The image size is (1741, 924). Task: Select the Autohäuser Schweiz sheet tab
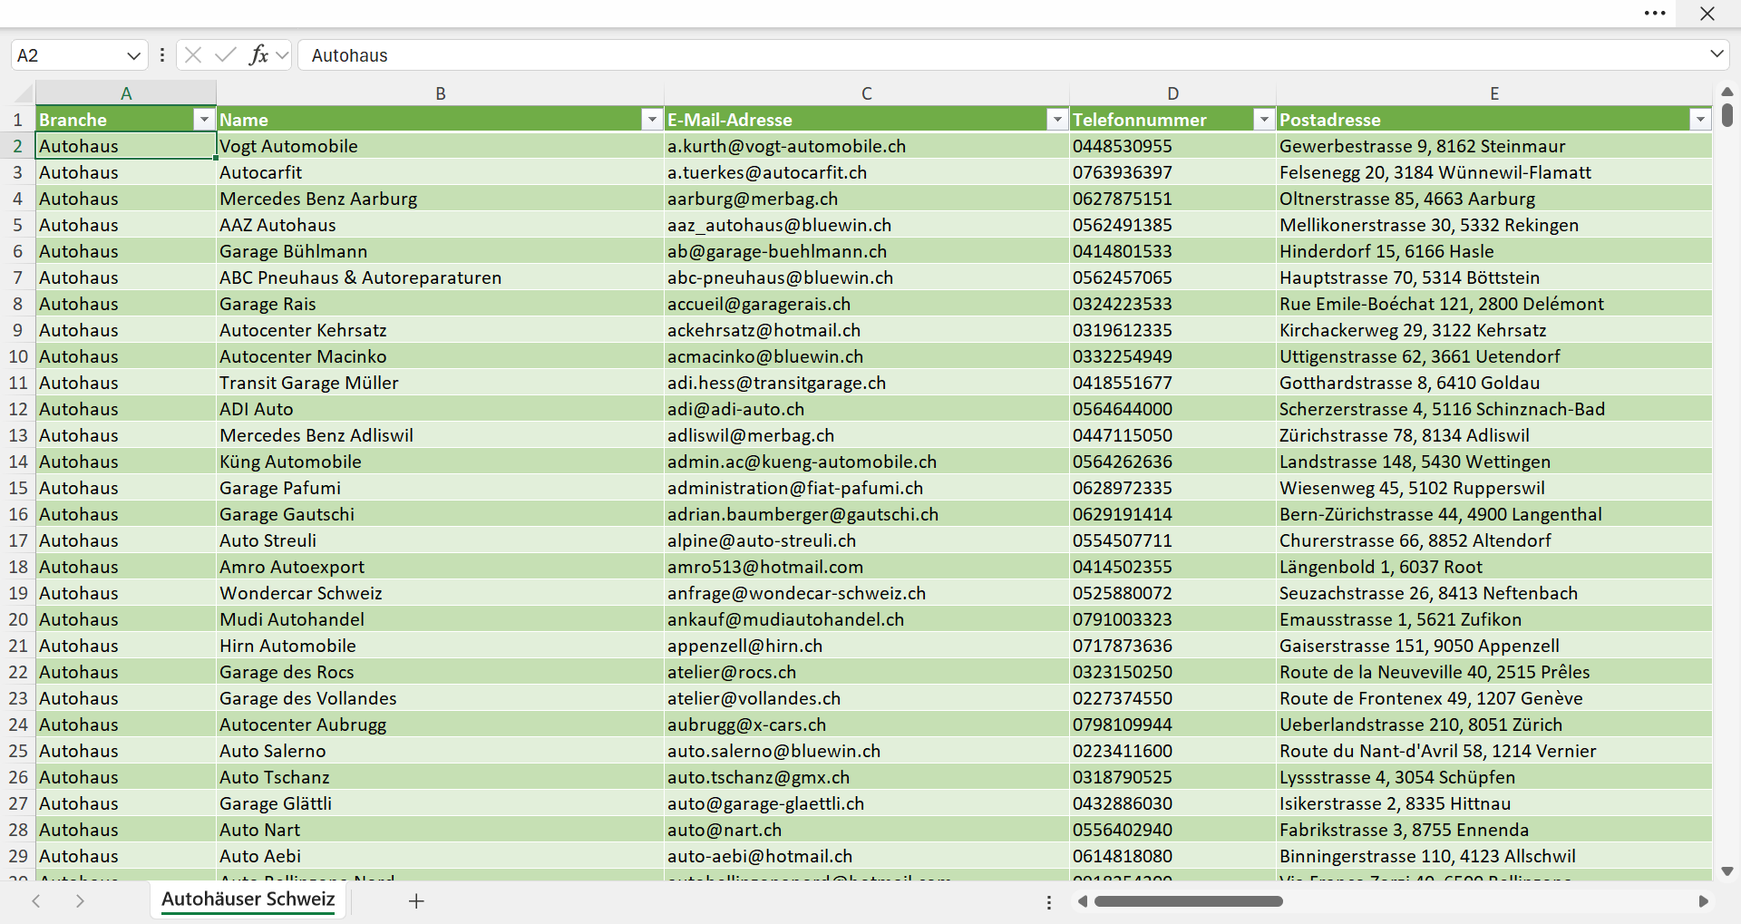(248, 900)
